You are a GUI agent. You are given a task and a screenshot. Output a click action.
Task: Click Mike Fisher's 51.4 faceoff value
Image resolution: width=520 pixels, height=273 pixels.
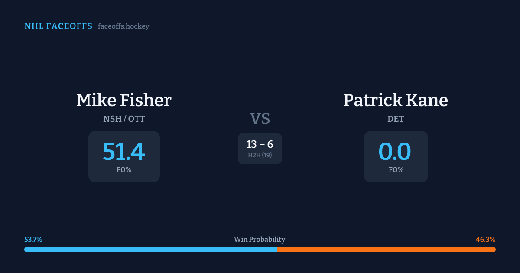click(124, 152)
